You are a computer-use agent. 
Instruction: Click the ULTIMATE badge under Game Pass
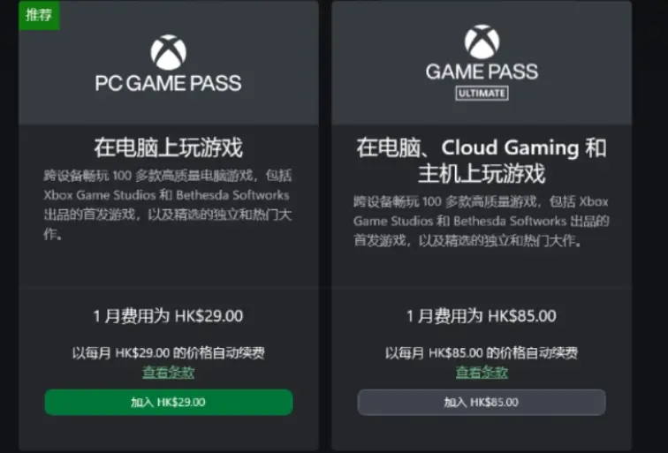tap(482, 94)
